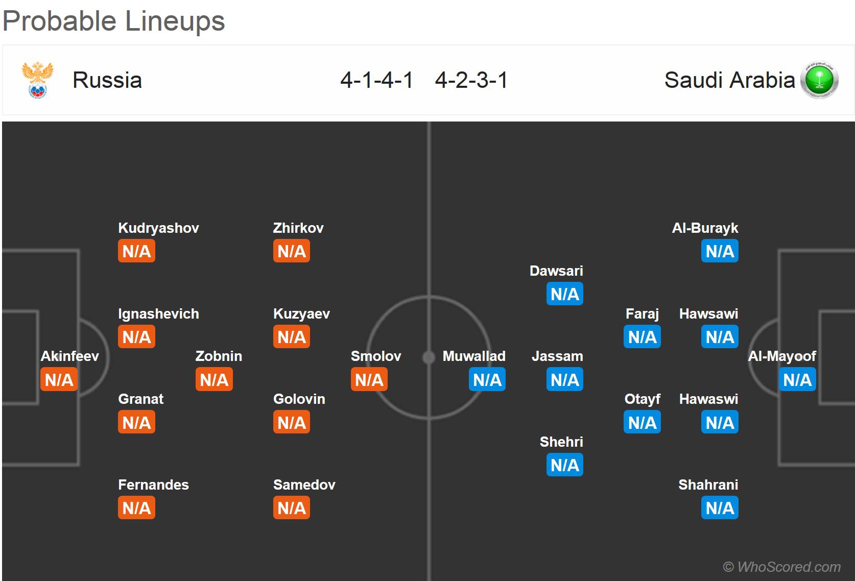The height and width of the screenshot is (581, 855).
Task: Click Dawsari's blue N/A rating badge
Action: point(564,294)
